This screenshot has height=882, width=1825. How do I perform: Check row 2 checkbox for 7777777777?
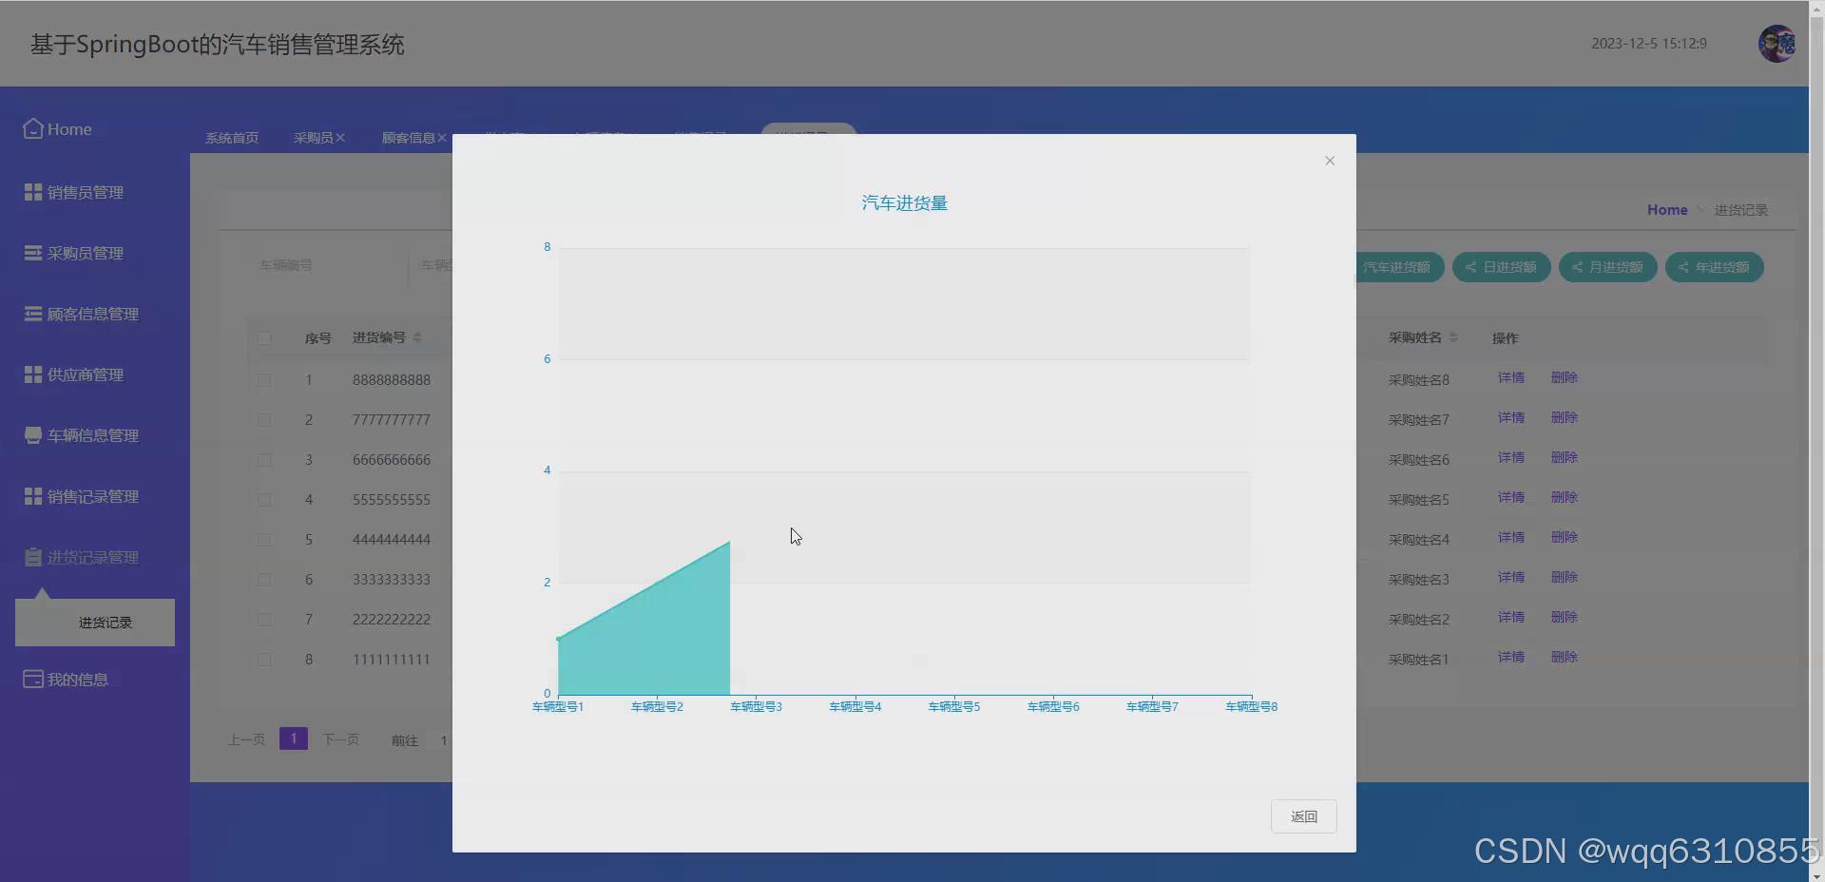click(x=264, y=420)
